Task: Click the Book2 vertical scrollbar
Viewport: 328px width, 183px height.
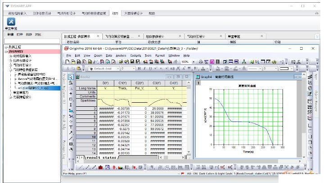Action: (189, 118)
